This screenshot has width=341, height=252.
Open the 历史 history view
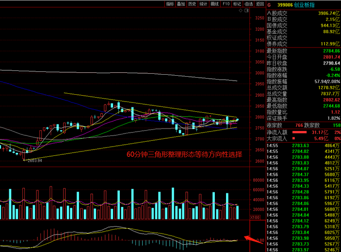(x=192, y=4)
